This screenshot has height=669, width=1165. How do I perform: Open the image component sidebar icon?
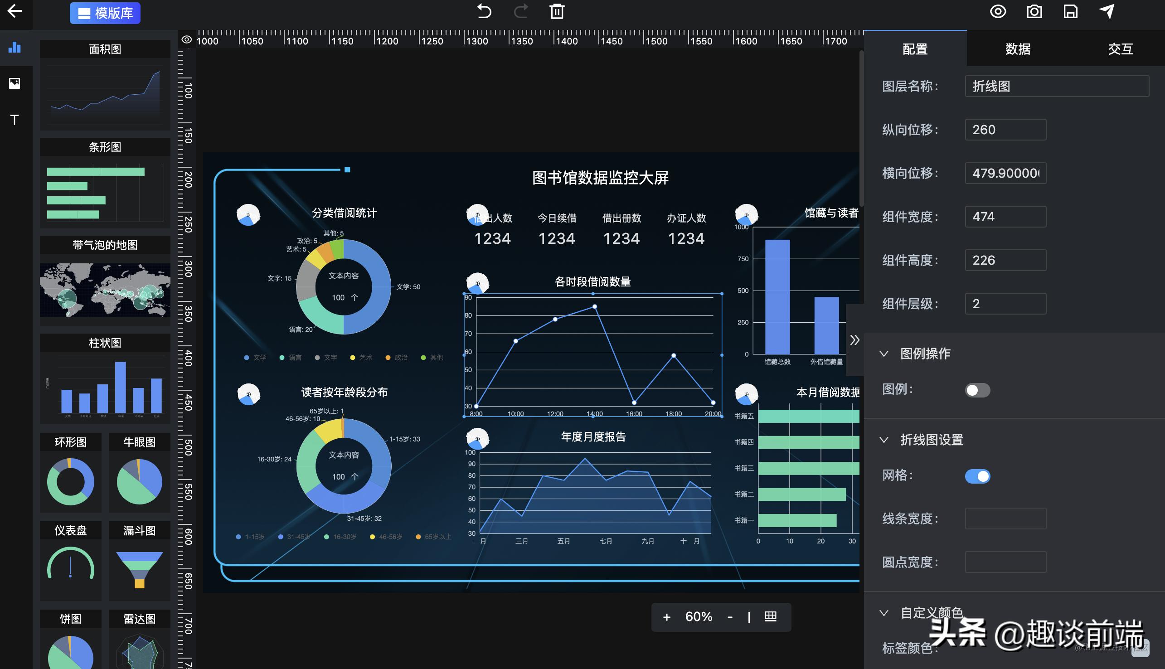(15, 83)
